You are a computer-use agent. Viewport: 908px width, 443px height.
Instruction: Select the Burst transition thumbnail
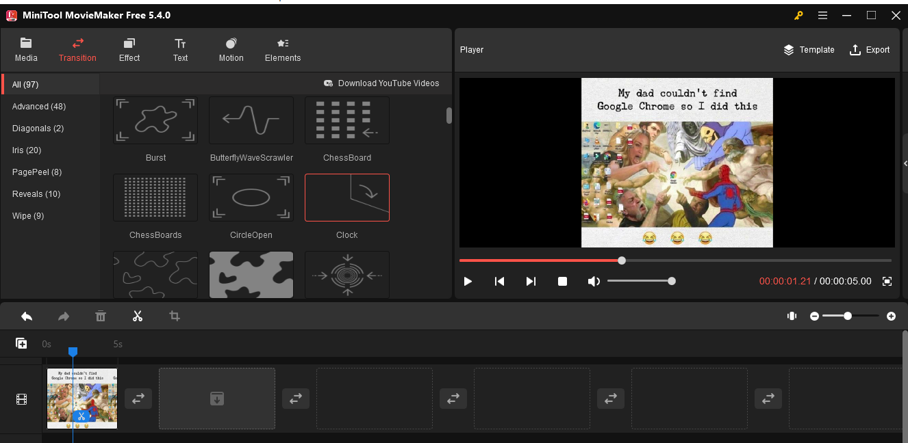tap(155, 120)
